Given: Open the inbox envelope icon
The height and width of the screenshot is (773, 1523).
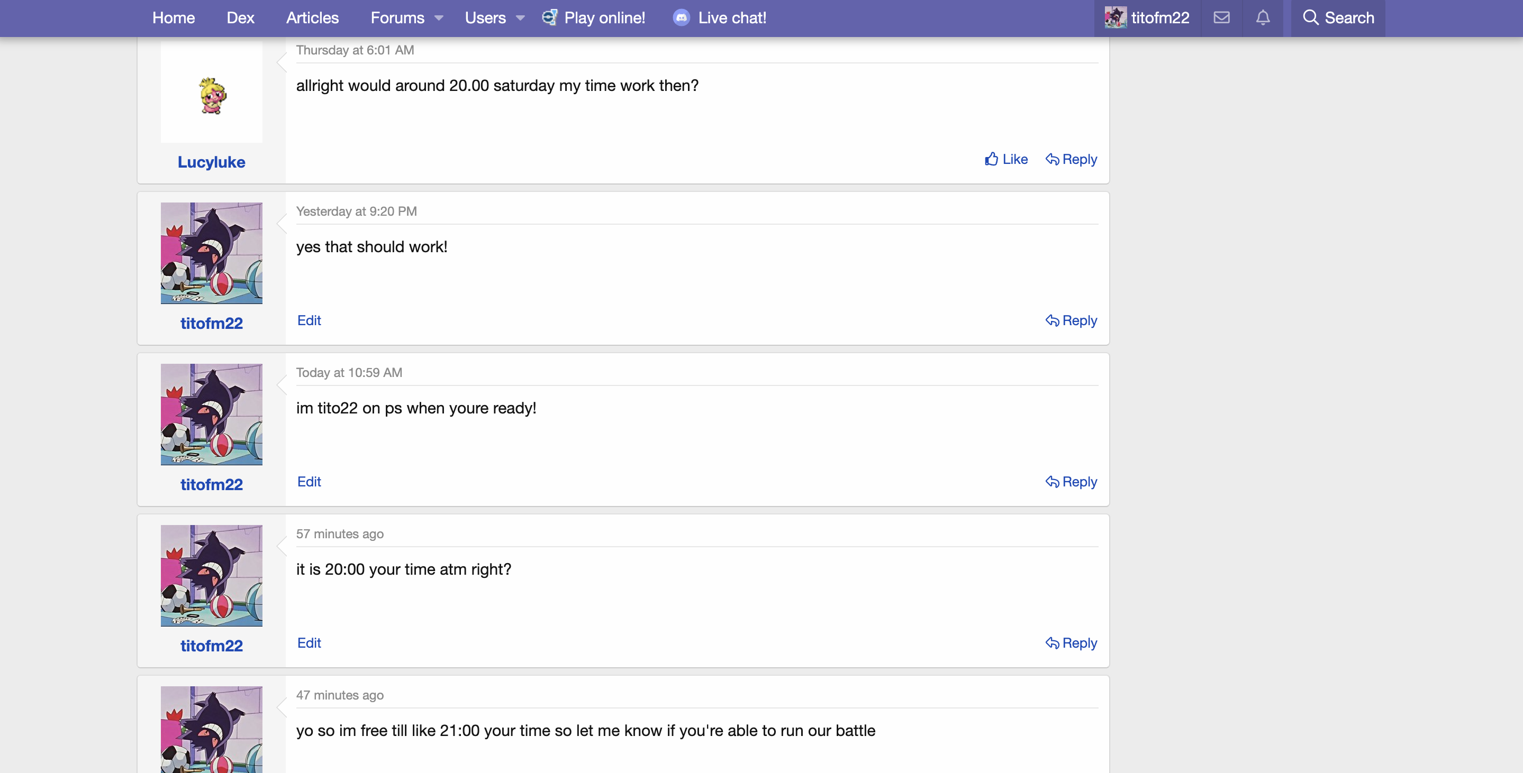Looking at the screenshot, I should 1221,18.
